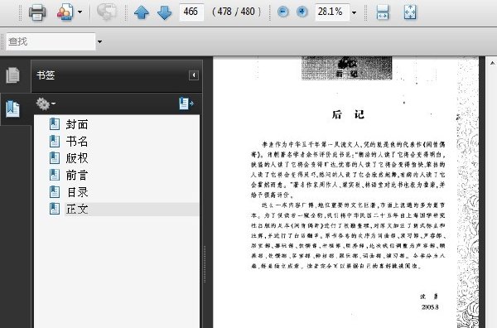The height and width of the screenshot is (328, 497).
Task: Select the 正文 bookmark
Action: [77, 209]
